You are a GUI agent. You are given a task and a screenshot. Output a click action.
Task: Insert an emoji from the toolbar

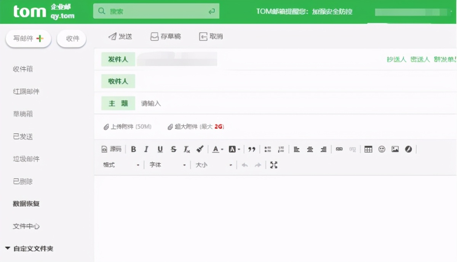(x=382, y=149)
